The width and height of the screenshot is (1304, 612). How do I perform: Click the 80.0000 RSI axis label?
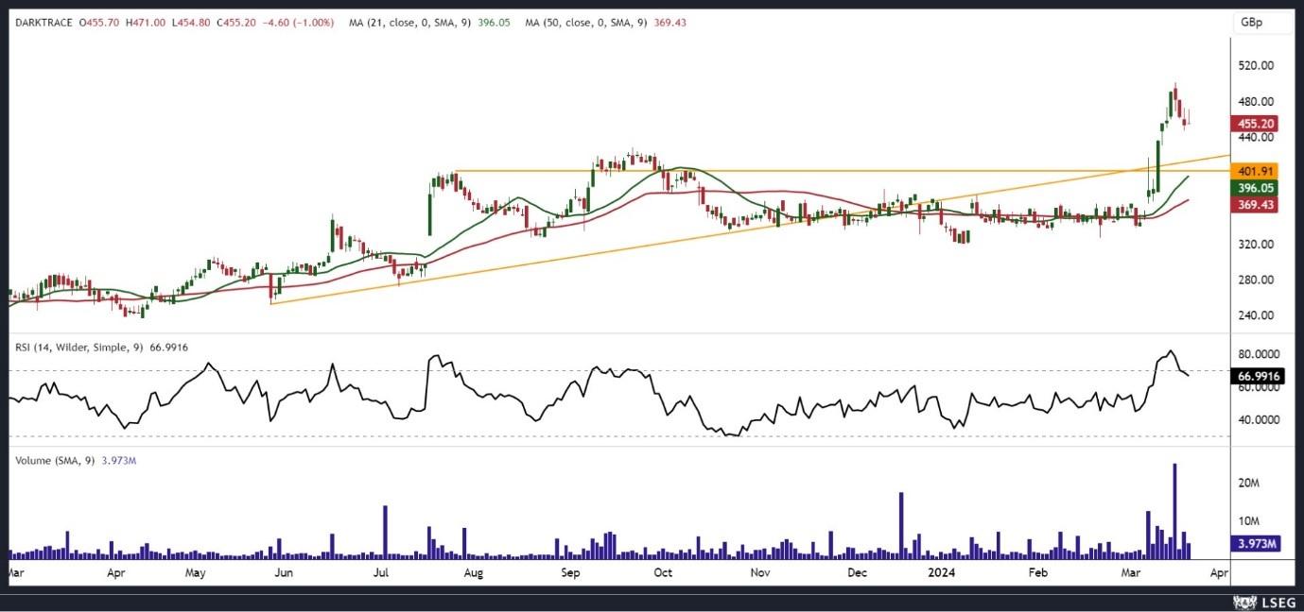point(1259,355)
